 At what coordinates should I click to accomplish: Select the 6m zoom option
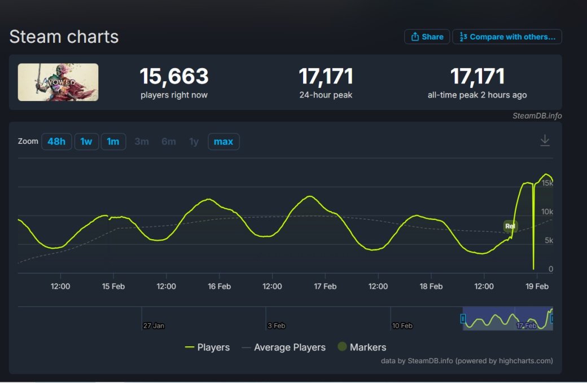pos(169,142)
